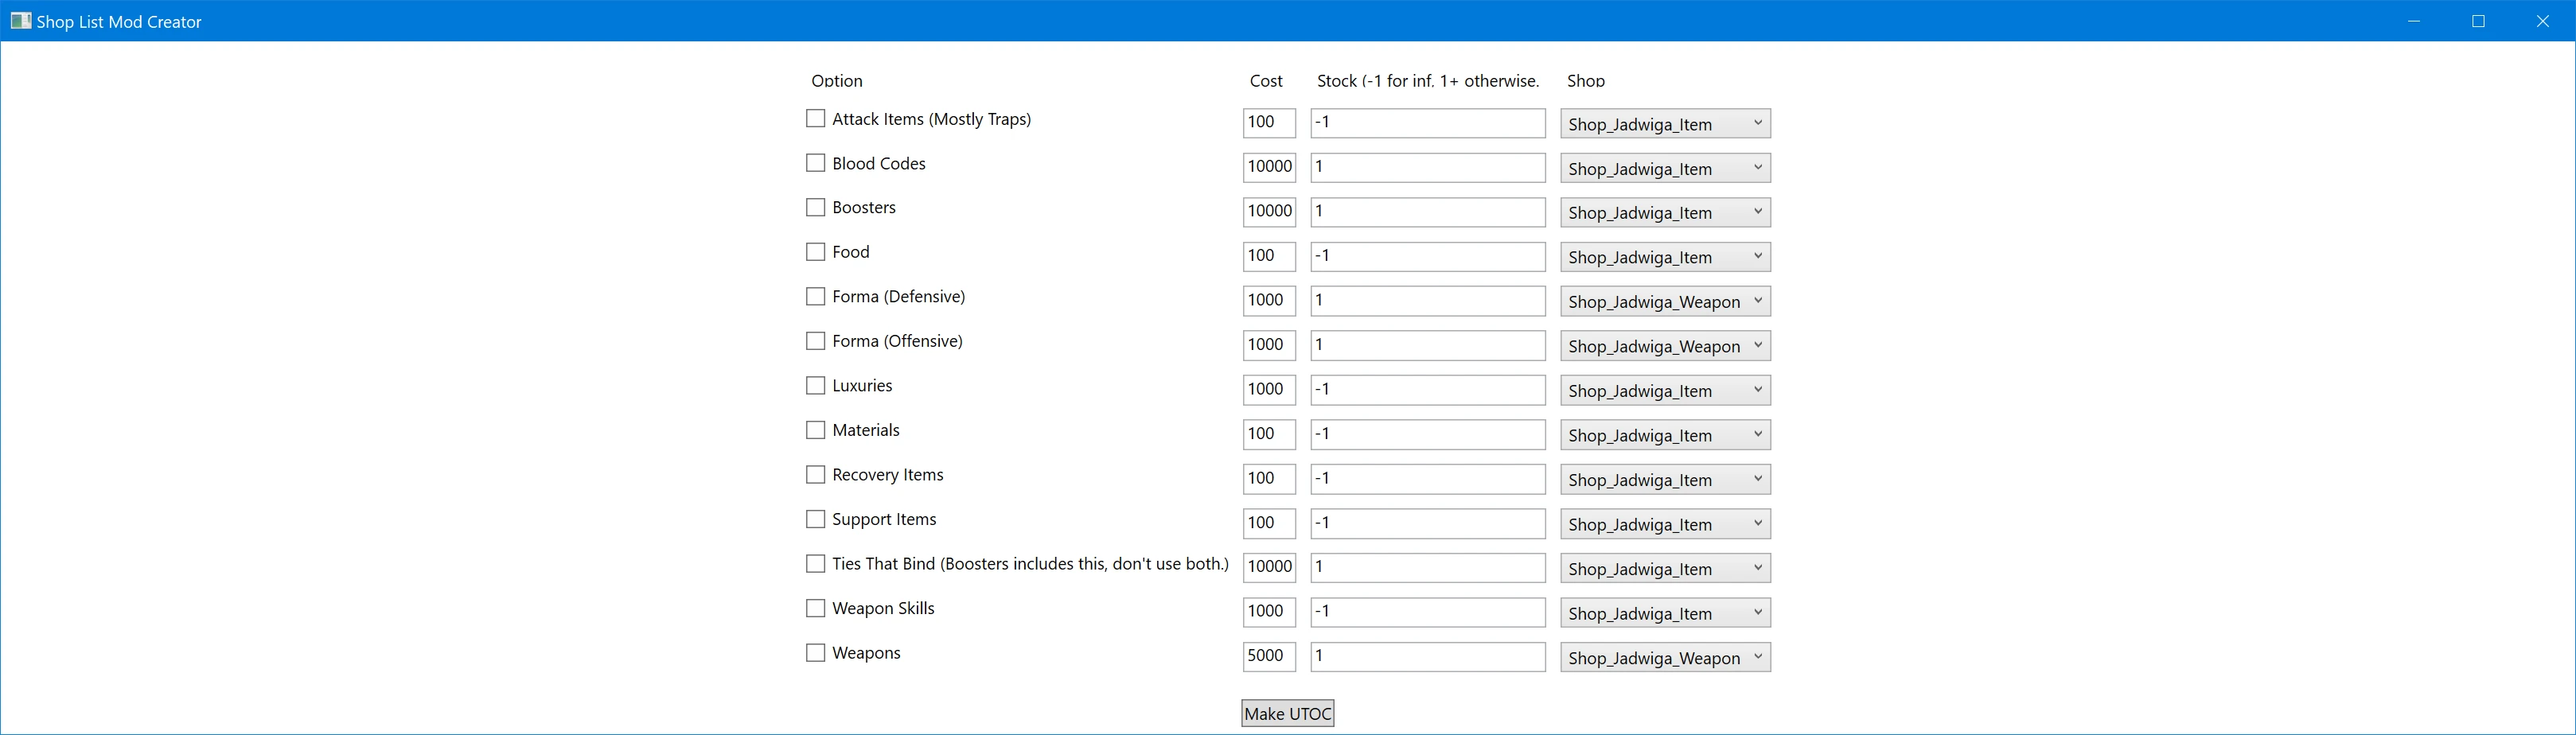Check the Blood Codes option
Screen dimensions: 2576x735
(815, 162)
